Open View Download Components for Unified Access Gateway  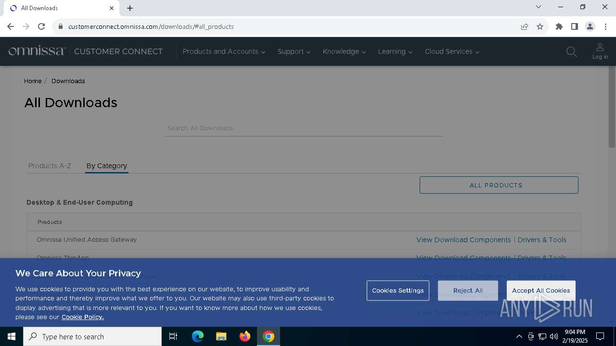[463, 240]
